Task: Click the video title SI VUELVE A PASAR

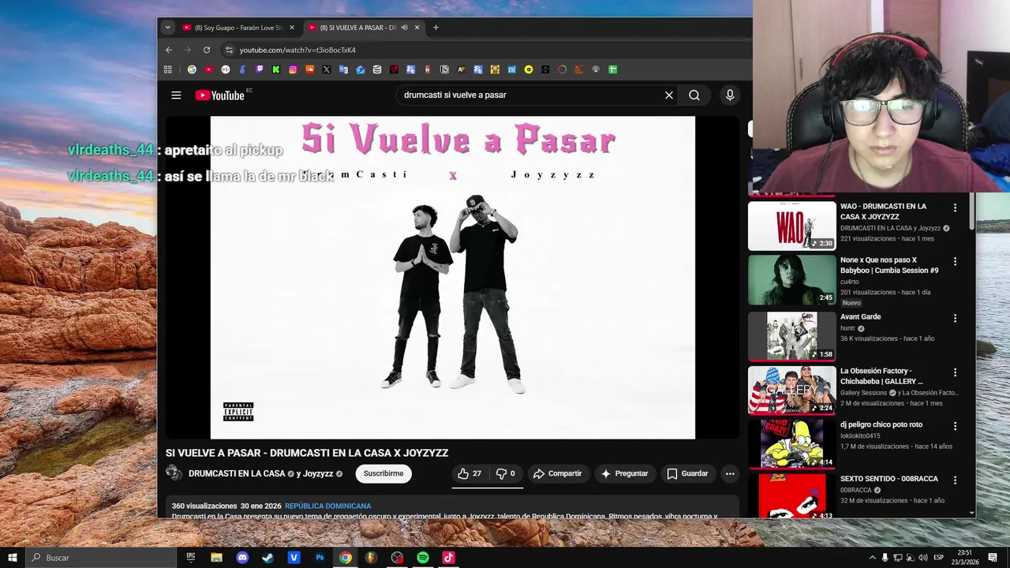Action: (307, 453)
